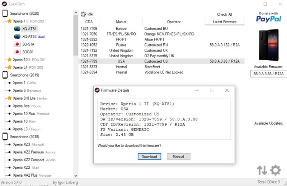287x186 pixels.
Task: Select the XQ-AT52 dual model
Action: (33, 37)
